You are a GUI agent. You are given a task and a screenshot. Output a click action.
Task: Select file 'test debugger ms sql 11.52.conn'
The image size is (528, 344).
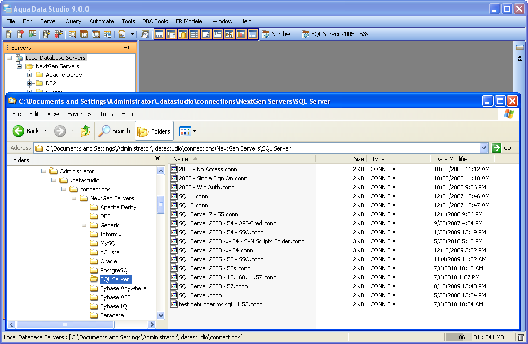[221, 304]
